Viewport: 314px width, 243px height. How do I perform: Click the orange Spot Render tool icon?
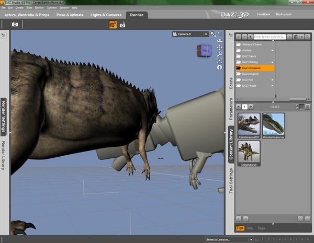click(113, 24)
